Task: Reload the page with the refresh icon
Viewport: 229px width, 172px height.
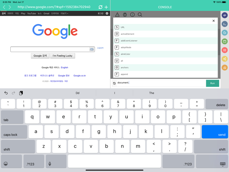Action: [x=100, y=7]
